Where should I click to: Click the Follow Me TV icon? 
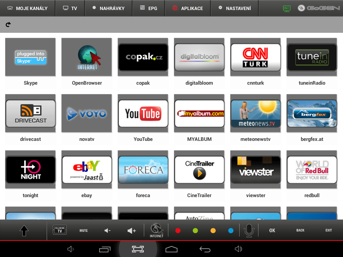60,230
